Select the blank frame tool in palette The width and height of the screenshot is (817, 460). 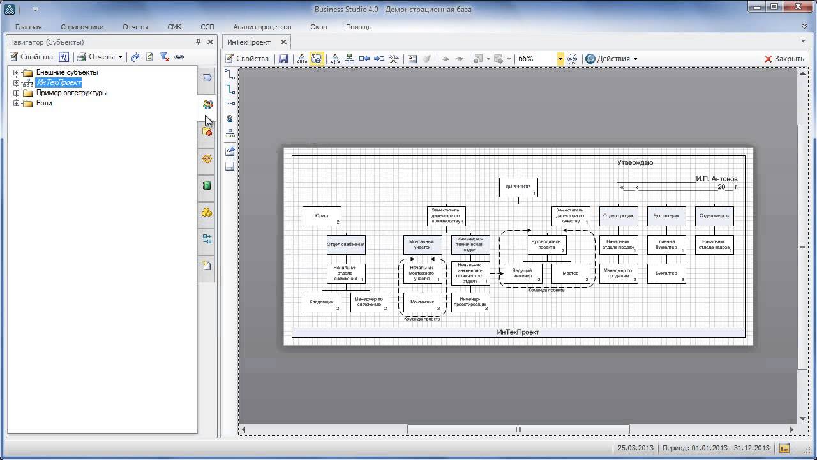point(230,166)
